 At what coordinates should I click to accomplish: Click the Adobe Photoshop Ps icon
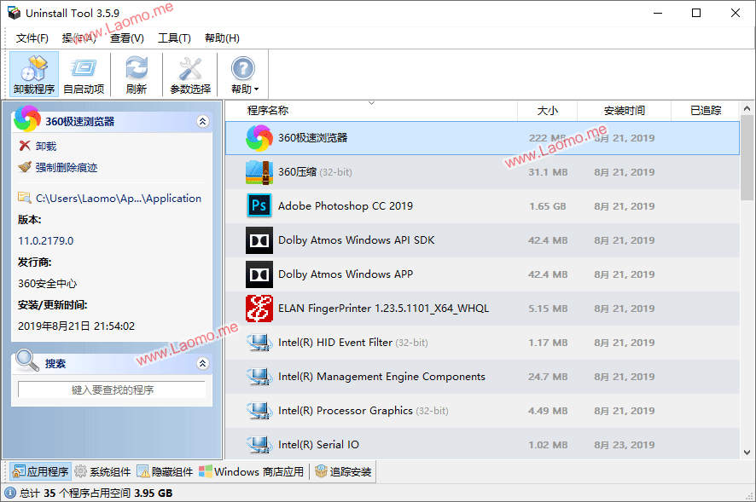point(259,206)
